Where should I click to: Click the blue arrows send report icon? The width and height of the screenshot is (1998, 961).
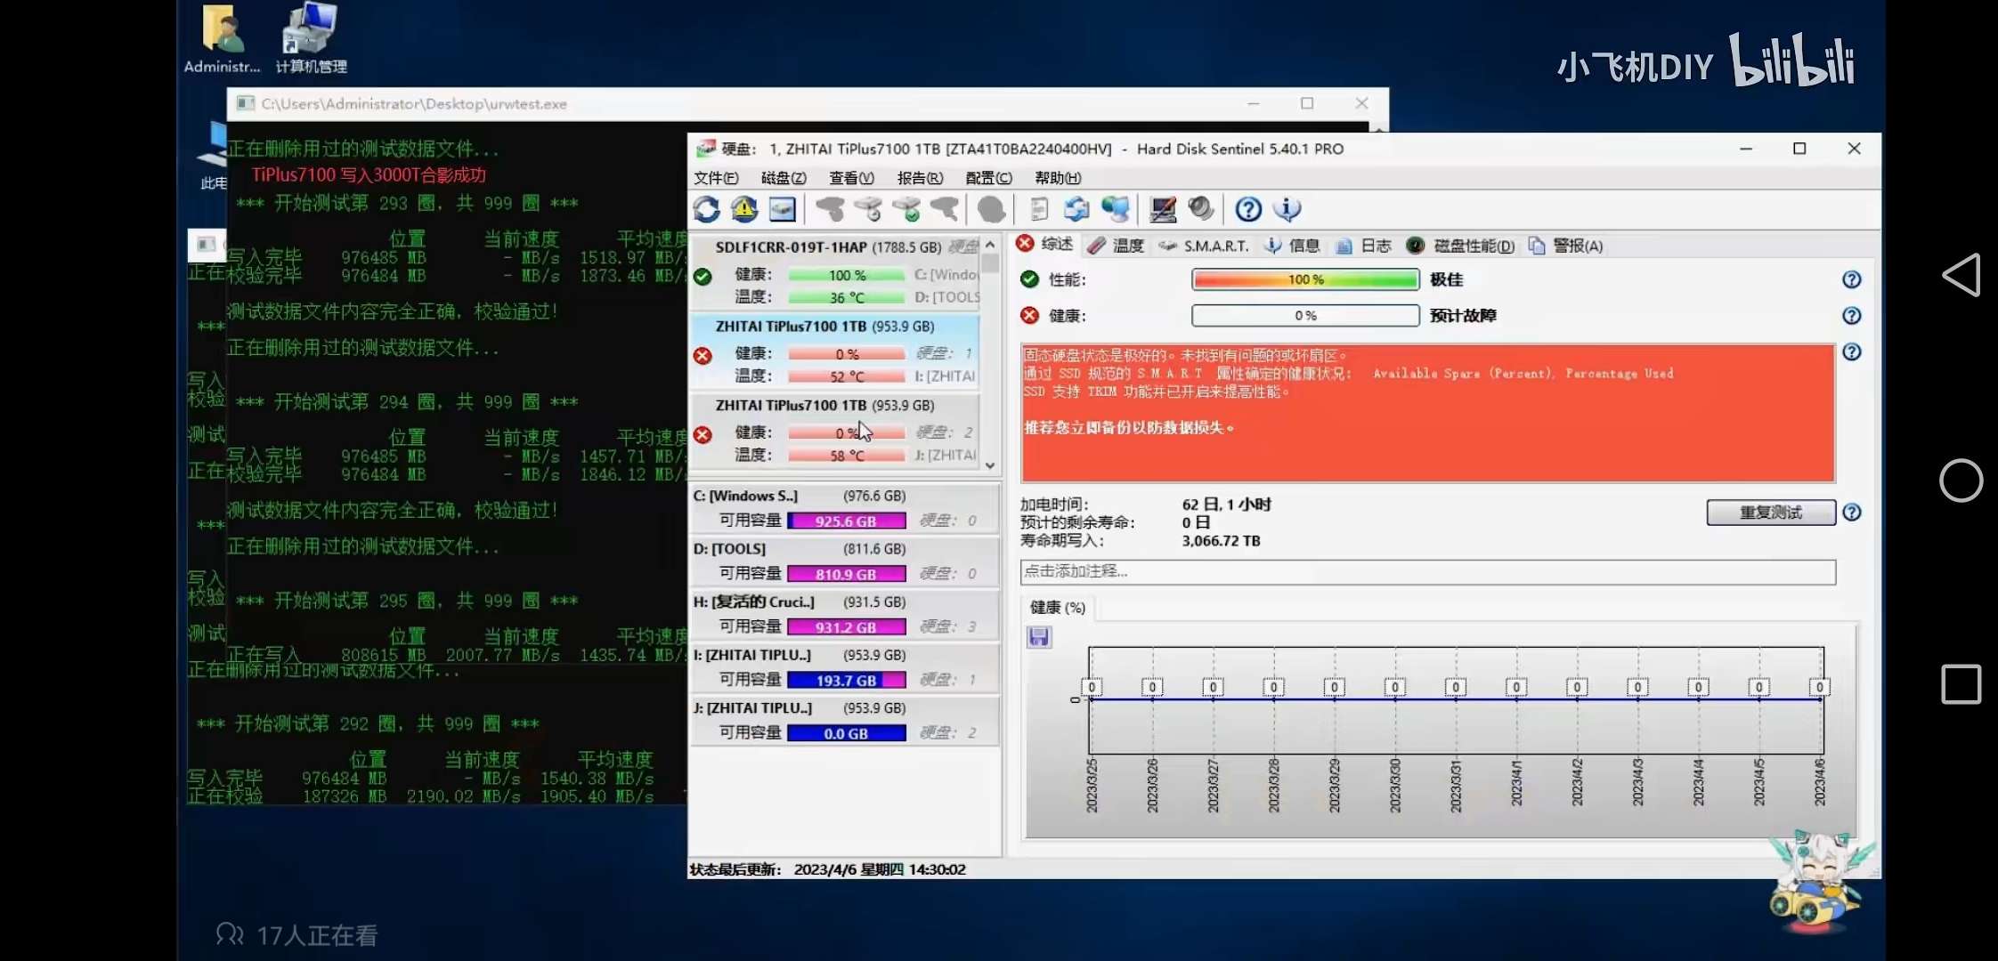pyautogui.click(x=1076, y=210)
